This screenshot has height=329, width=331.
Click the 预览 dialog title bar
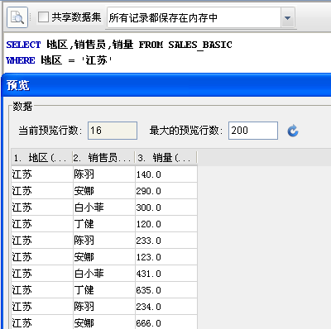point(166,85)
